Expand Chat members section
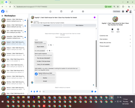Viewport: 135px width, 108px height. tap(115, 39)
